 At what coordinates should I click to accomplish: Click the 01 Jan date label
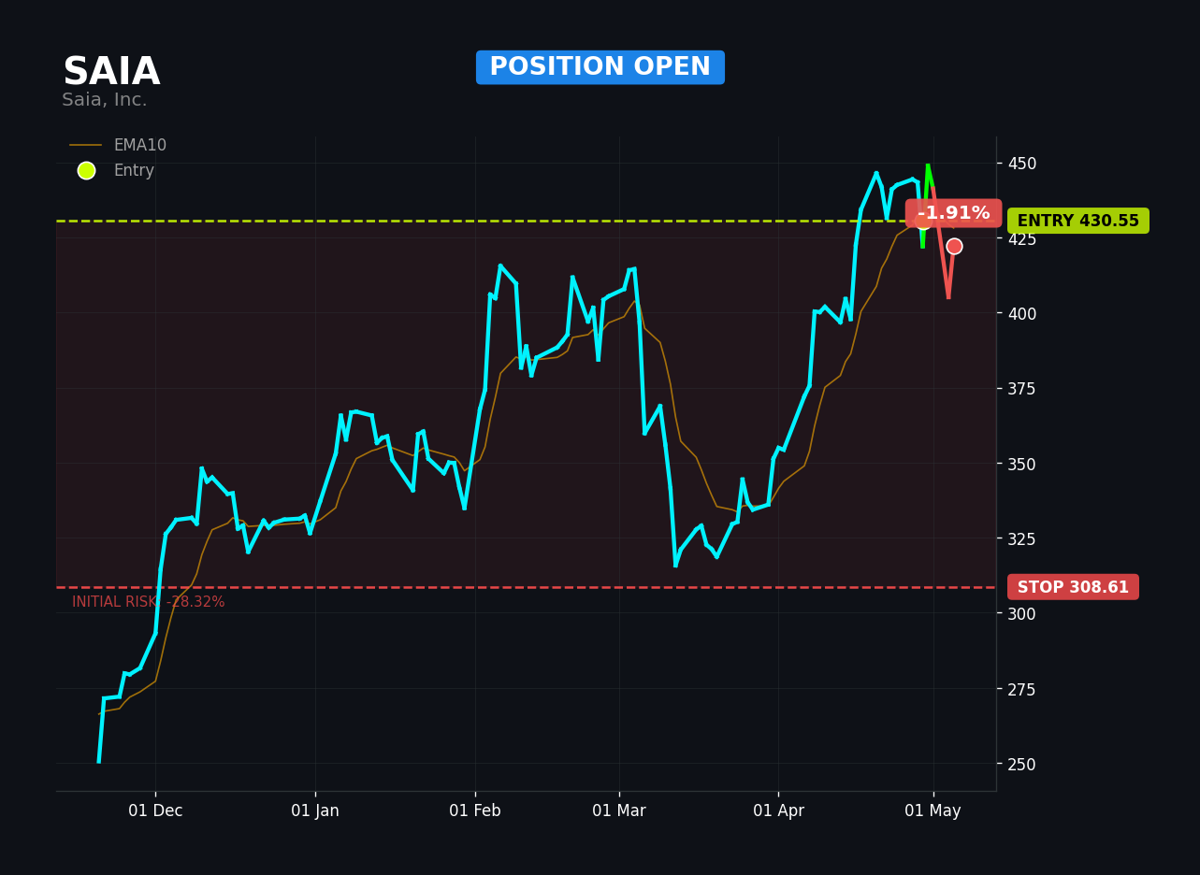coord(315,810)
